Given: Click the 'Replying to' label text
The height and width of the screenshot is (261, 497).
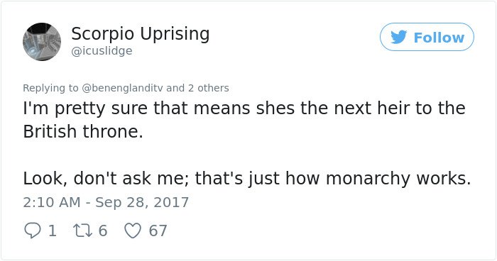Looking at the screenshot, I should click(50, 88).
